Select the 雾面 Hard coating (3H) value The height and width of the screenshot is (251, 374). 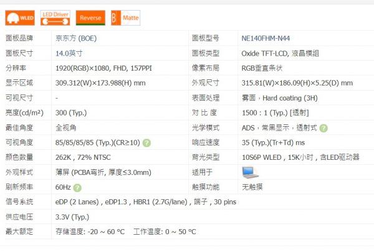[279, 98]
